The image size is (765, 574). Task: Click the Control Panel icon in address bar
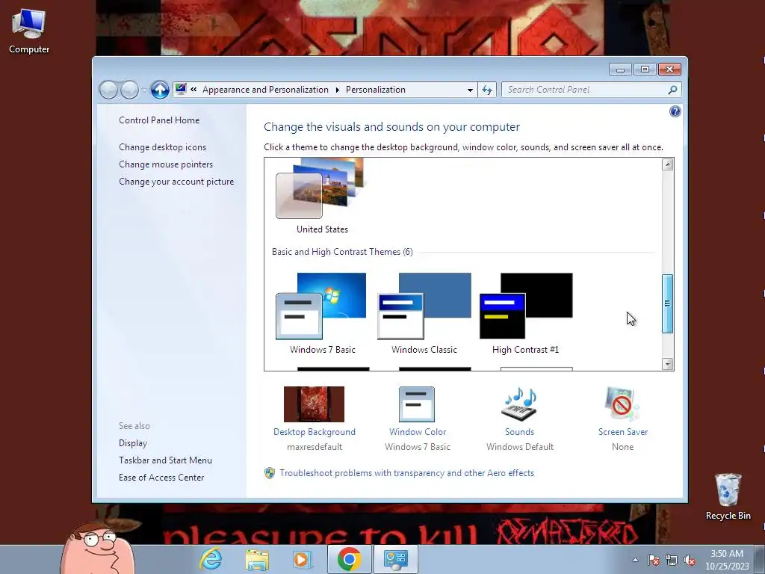(181, 90)
